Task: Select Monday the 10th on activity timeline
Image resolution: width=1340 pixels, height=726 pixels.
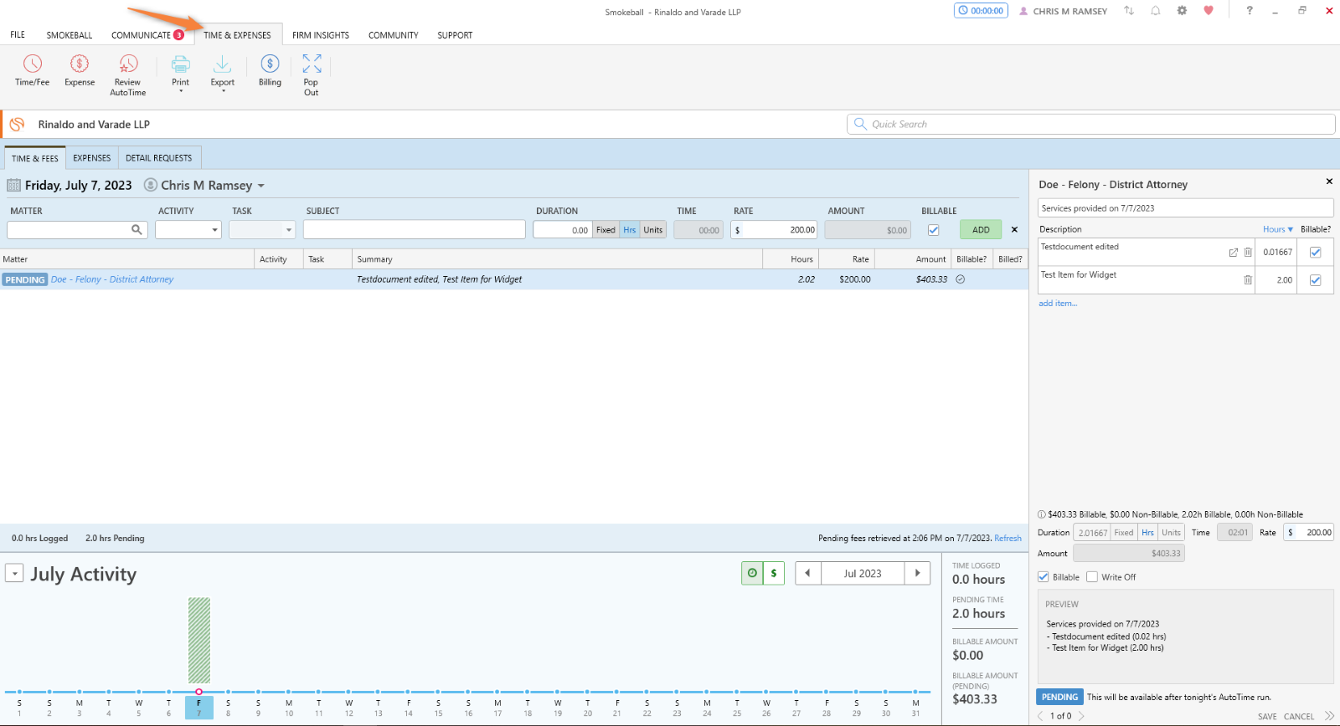Action: [289, 708]
